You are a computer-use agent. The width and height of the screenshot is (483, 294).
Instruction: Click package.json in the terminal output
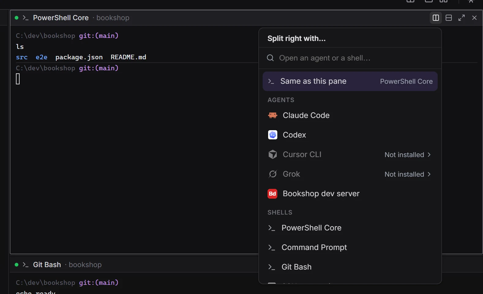[x=79, y=57]
